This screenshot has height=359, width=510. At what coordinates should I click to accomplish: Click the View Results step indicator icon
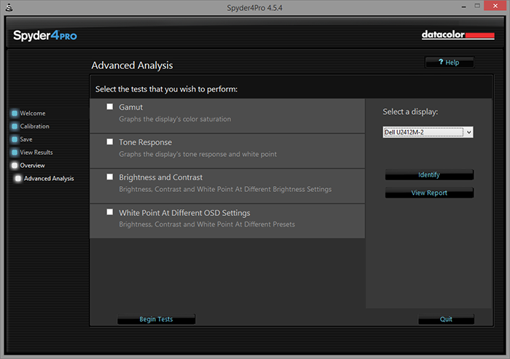14,153
